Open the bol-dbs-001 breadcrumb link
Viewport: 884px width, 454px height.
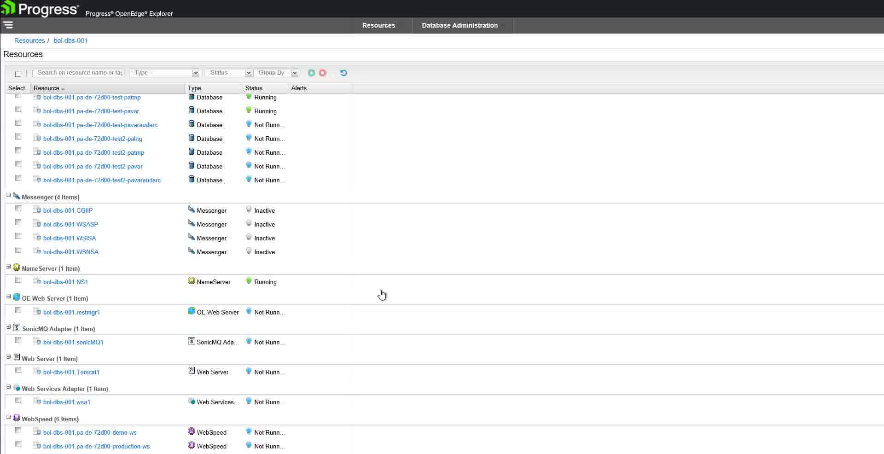[70, 41]
